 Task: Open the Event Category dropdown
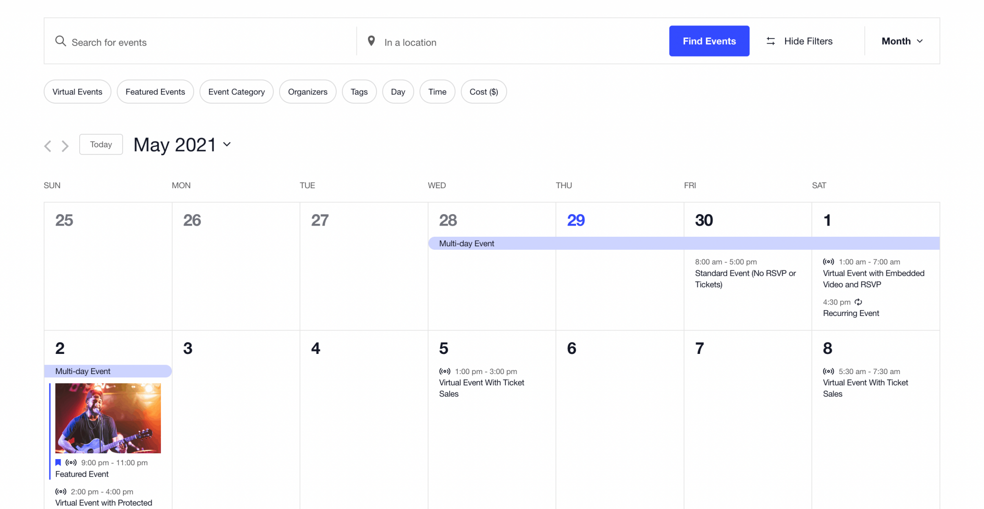tap(236, 91)
